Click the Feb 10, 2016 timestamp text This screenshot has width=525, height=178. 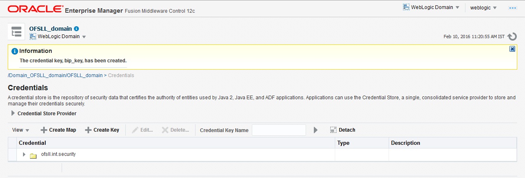pyautogui.click(x=474, y=37)
